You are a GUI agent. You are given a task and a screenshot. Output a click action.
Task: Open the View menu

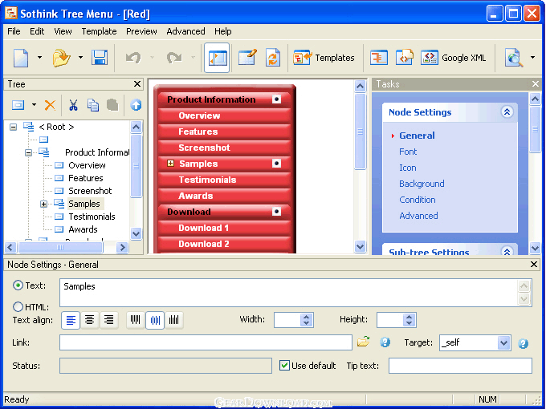click(63, 31)
